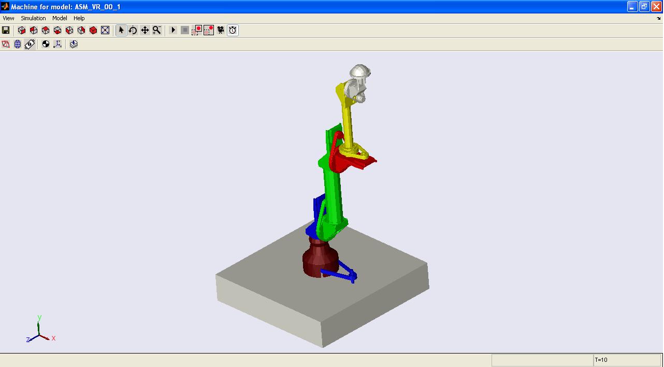The width and height of the screenshot is (664, 367).
Task: Click the first red-dot selection box icon
Action: click(x=197, y=30)
